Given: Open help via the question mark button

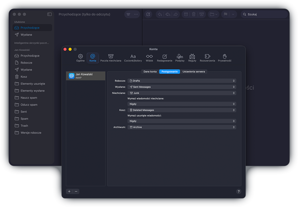Looking at the screenshot, I should point(239,191).
